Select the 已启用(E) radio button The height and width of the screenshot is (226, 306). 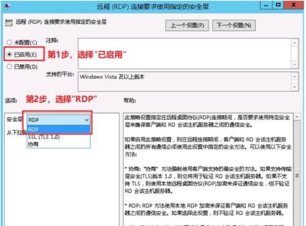coord(9,54)
